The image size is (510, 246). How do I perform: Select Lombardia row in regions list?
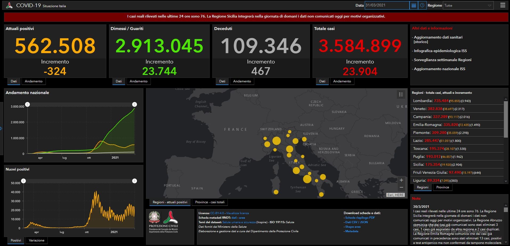coord(457,101)
